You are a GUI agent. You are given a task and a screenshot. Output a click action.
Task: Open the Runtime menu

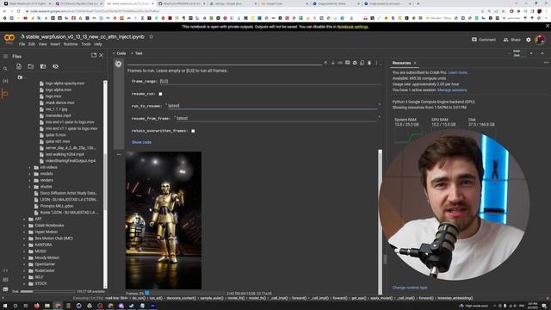71,44
